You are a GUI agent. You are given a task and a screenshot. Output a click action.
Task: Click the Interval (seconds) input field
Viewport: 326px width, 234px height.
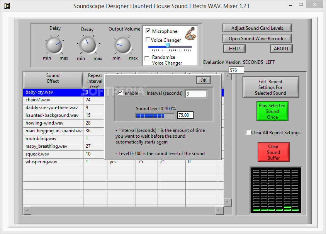click(x=196, y=94)
